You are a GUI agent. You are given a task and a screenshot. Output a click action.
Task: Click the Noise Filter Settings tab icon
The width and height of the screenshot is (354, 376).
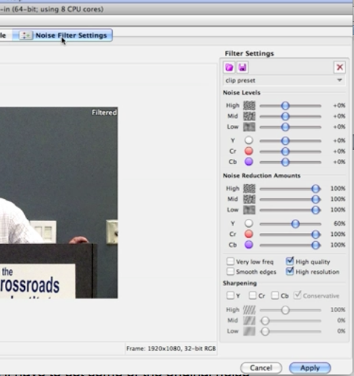coord(26,35)
